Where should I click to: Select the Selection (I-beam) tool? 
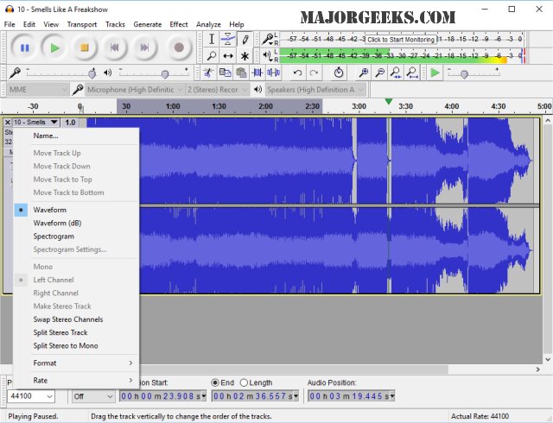[211, 39]
